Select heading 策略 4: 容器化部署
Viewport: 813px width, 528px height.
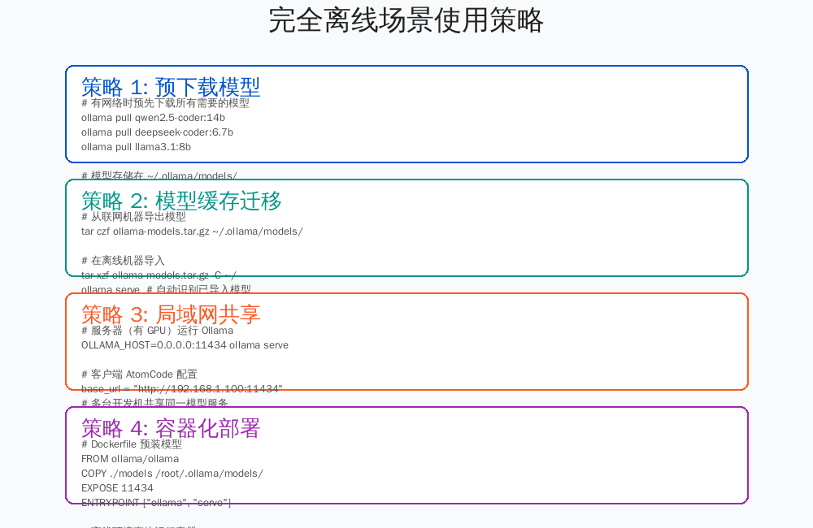(x=171, y=428)
